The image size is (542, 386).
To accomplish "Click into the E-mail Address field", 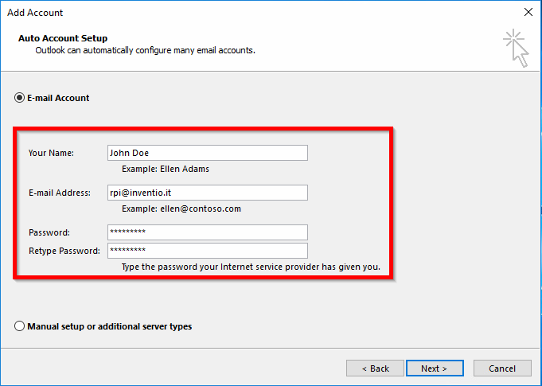I will click(x=207, y=193).
